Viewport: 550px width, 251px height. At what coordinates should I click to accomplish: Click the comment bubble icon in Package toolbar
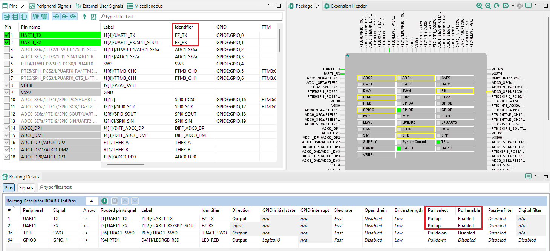tap(529, 6)
